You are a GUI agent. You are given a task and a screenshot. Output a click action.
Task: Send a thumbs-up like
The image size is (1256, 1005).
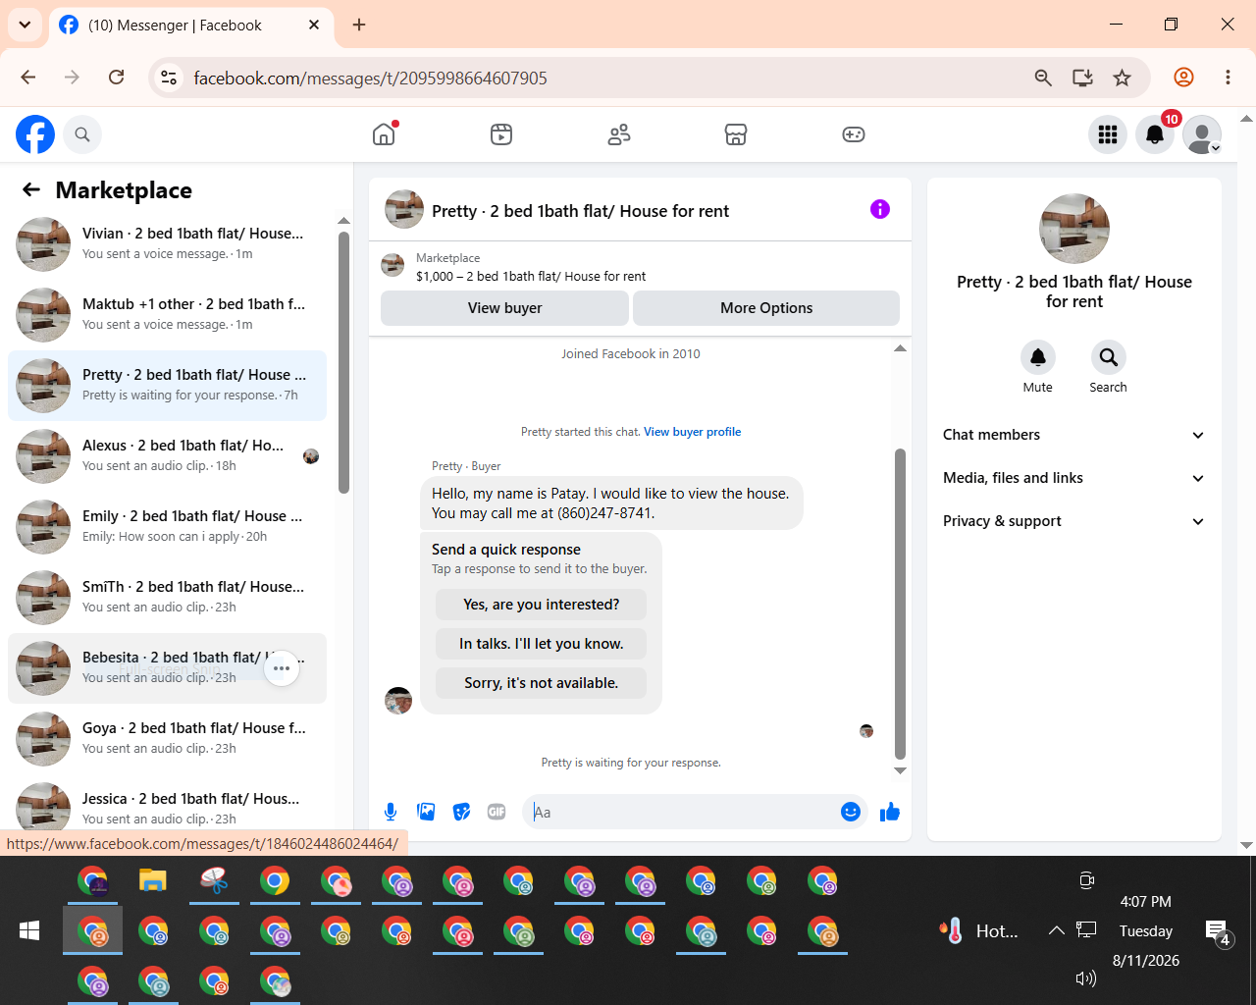tap(890, 812)
